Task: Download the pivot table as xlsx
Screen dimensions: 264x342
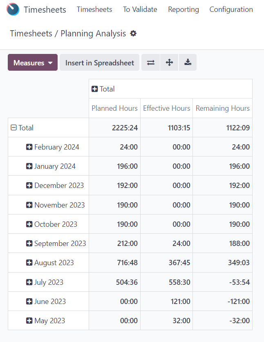Action: coord(188,63)
